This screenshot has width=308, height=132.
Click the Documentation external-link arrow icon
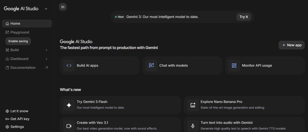(x=46, y=67)
